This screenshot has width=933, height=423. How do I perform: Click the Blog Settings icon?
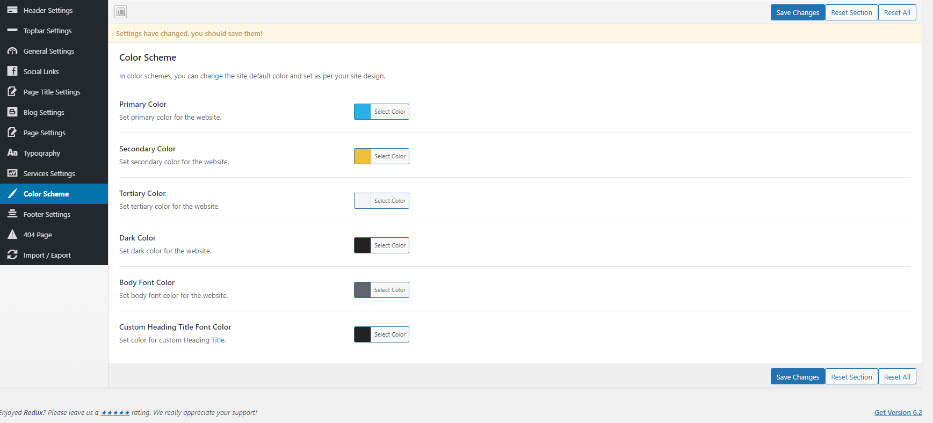12,112
